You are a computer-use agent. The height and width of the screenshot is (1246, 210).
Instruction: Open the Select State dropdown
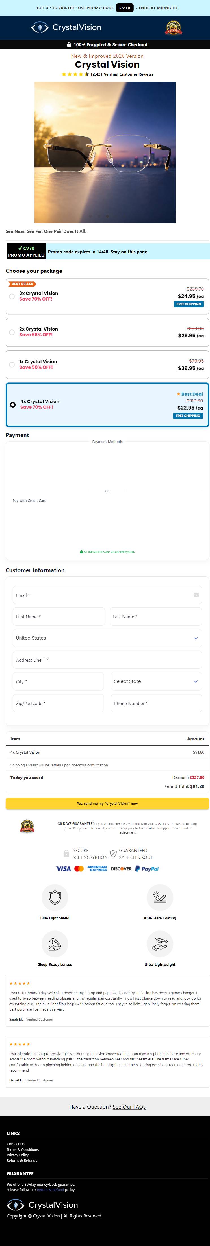156,681
